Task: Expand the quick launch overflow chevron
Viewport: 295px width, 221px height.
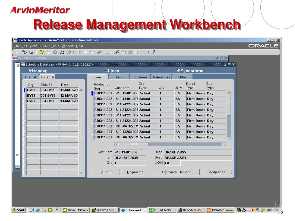Action: pyautogui.click(x=57, y=209)
